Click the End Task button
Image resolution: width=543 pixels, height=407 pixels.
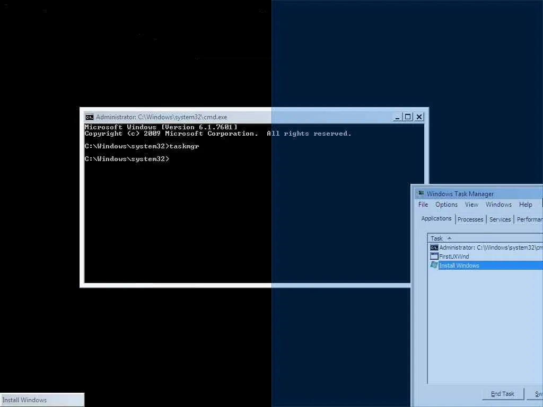[x=503, y=394]
